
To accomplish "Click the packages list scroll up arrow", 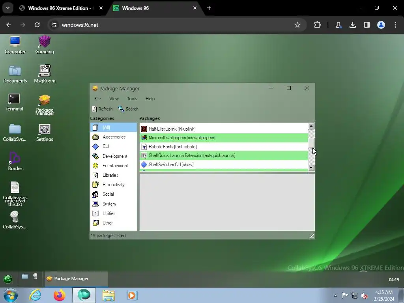I will click(x=311, y=126).
